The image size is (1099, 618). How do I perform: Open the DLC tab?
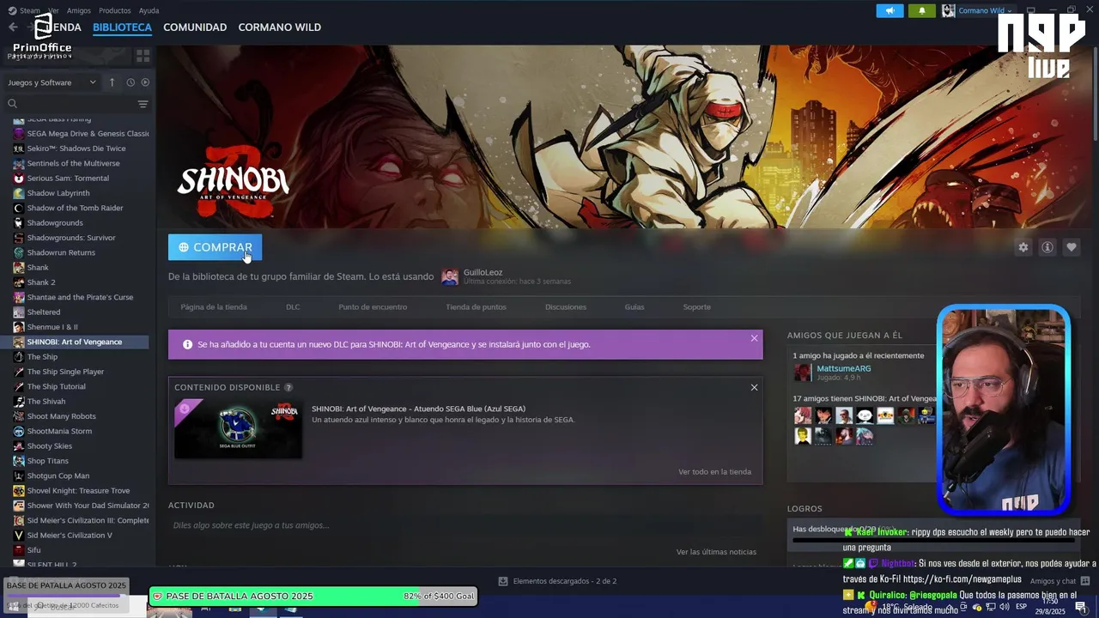[x=293, y=306]
